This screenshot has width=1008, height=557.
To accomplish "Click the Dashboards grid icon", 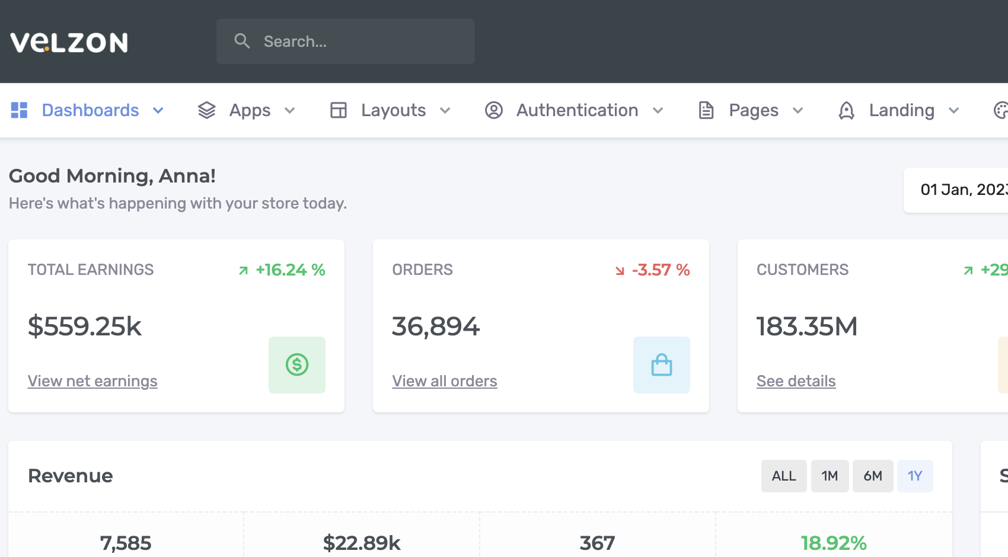I will pos(18,110).
